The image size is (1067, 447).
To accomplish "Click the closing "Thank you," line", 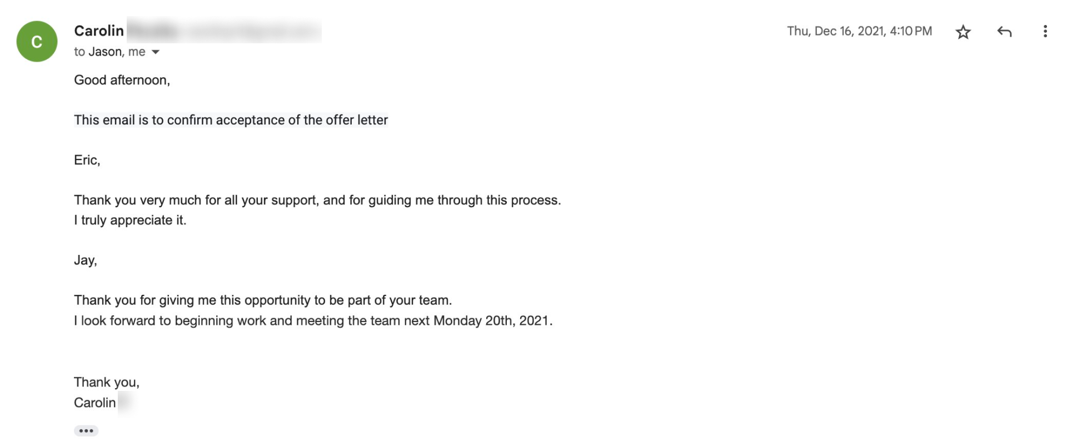I will 107,382.
